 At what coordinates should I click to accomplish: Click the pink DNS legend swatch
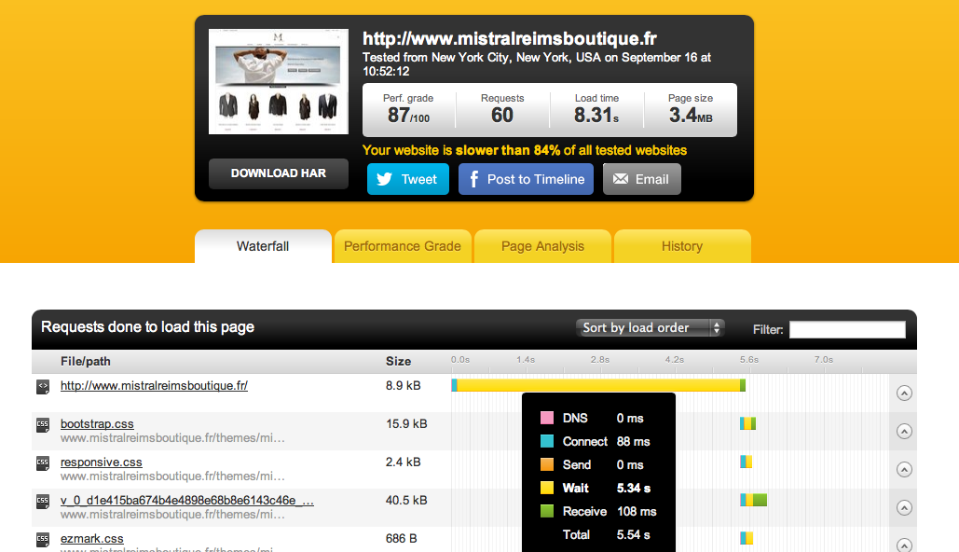click(547, 418)
